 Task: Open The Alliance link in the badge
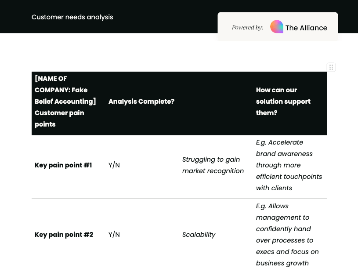306,28
